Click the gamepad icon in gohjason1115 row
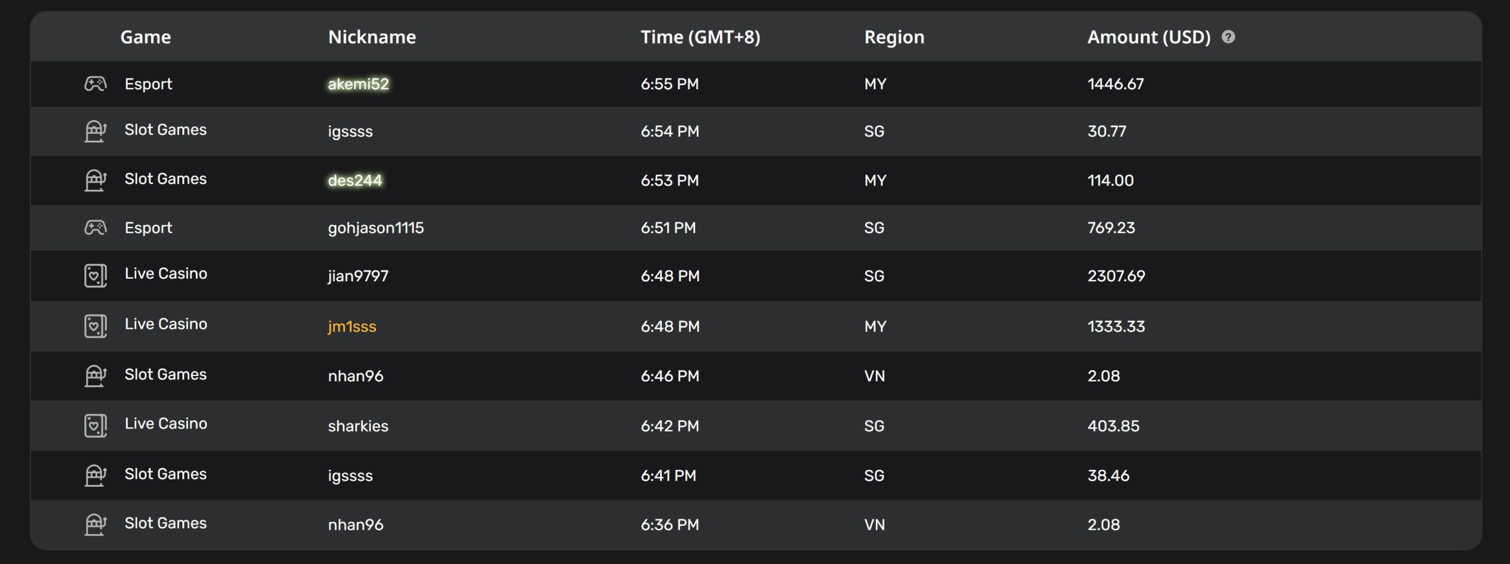1510x564 pixels. pyautogui.click(x=95, y=227)
